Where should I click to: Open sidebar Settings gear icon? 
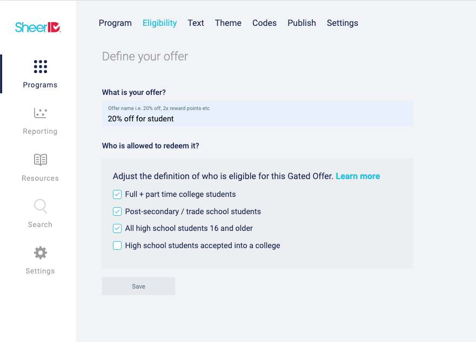tap(41, 253)
